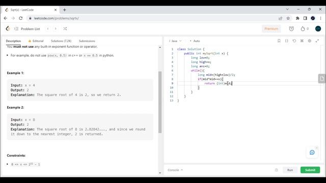Open the notes side panel icon
The width and height of the screenshot is (326, 183).
click(x=322, y=79)
